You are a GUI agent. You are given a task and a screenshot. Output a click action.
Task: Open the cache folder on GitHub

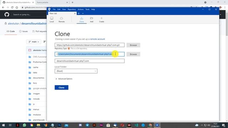(x=36, y=67)
